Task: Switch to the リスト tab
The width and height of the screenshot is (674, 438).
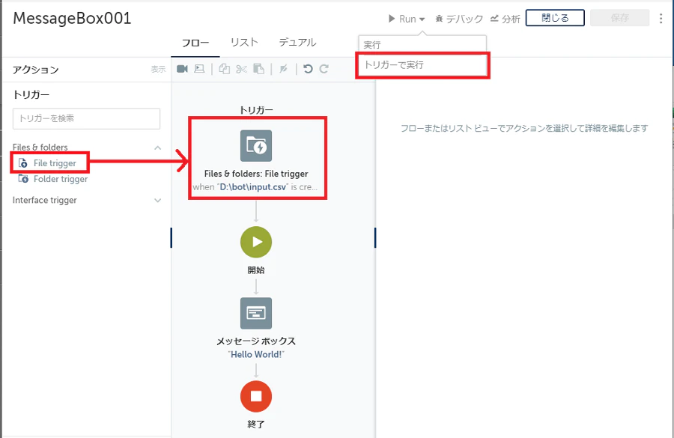Action: (244, 42)
